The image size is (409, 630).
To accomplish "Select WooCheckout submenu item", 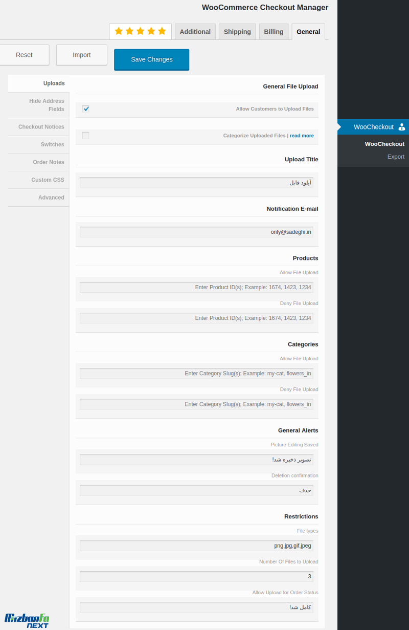I will coord(384,144).
